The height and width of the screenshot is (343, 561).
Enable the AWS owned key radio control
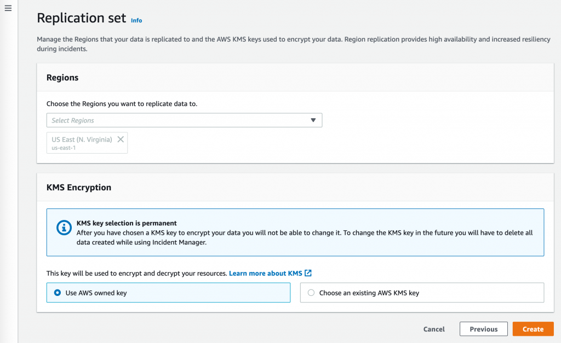tap(57, 293)
